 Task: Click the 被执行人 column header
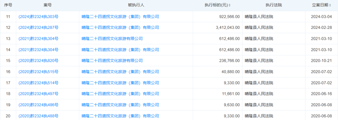[136, 5]
